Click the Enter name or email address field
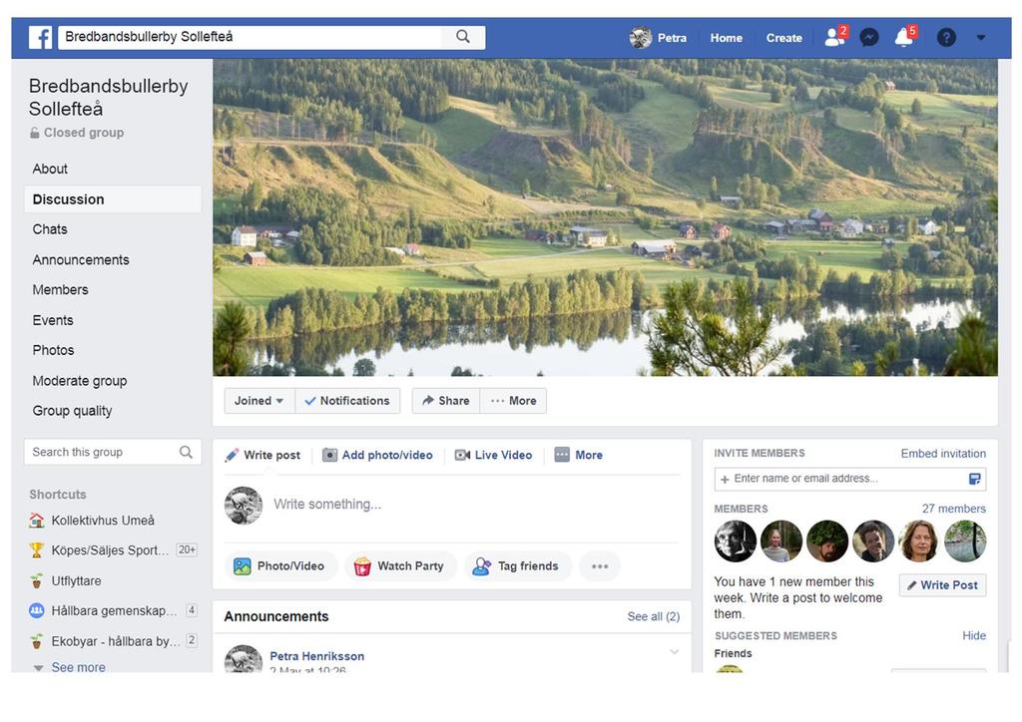Screen dimensions: 1022x722 pyautogui.click(x=850, y=479)
